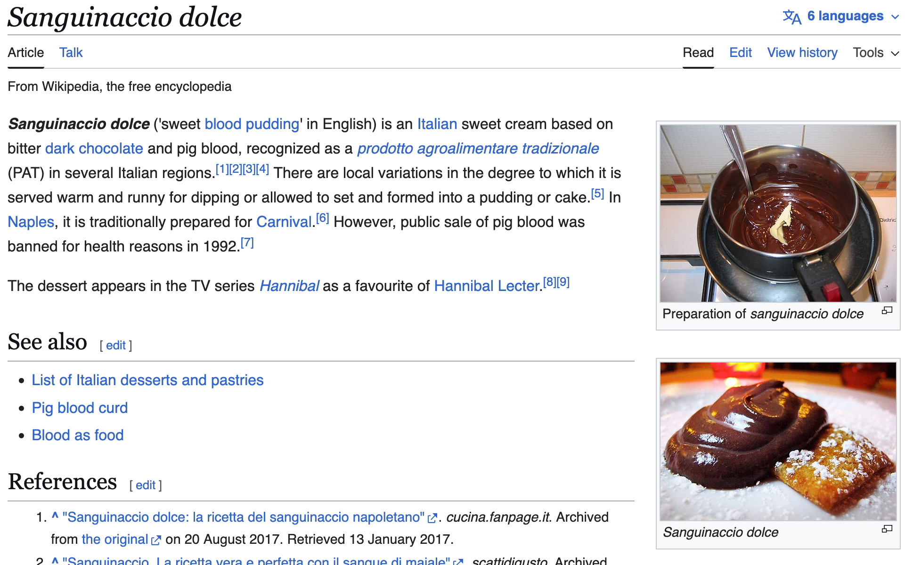
Task: Edit the References section
Action: 146,485
